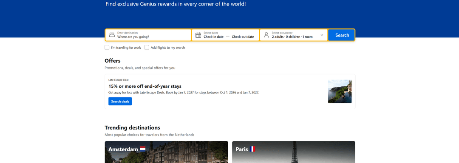Click the calendar icon for dates

pos(198,35)
